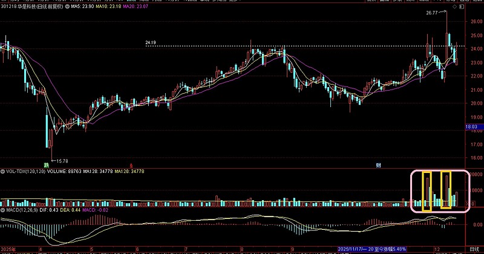The width and height of the screenshot is (484, 254).
Task: Click the 17.00 price axis label
Action: coord(477,145)
